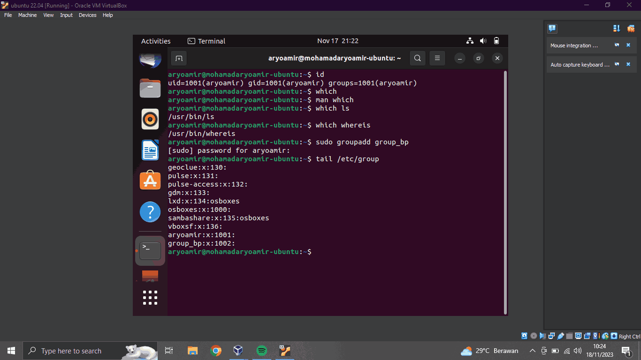The height and width of the screenshot is (360, 641).
Task: Click the audio status icon in VirtualBox
Action: 542,336
